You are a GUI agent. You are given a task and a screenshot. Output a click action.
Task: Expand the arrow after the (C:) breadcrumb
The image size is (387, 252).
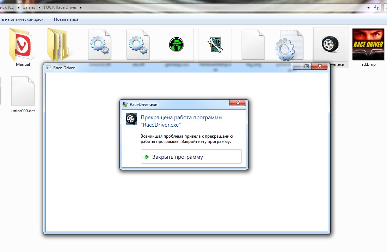coord(18,7)
